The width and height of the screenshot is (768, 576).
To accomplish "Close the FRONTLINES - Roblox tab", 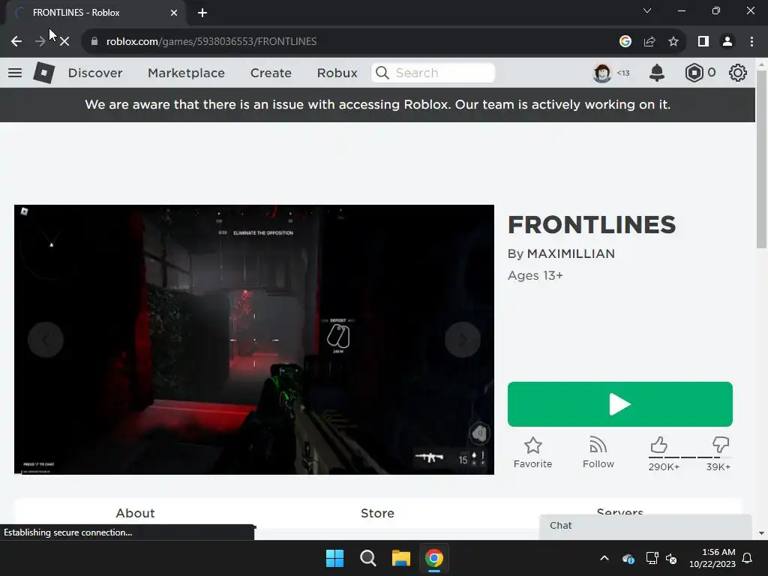I will click(174, 13).
